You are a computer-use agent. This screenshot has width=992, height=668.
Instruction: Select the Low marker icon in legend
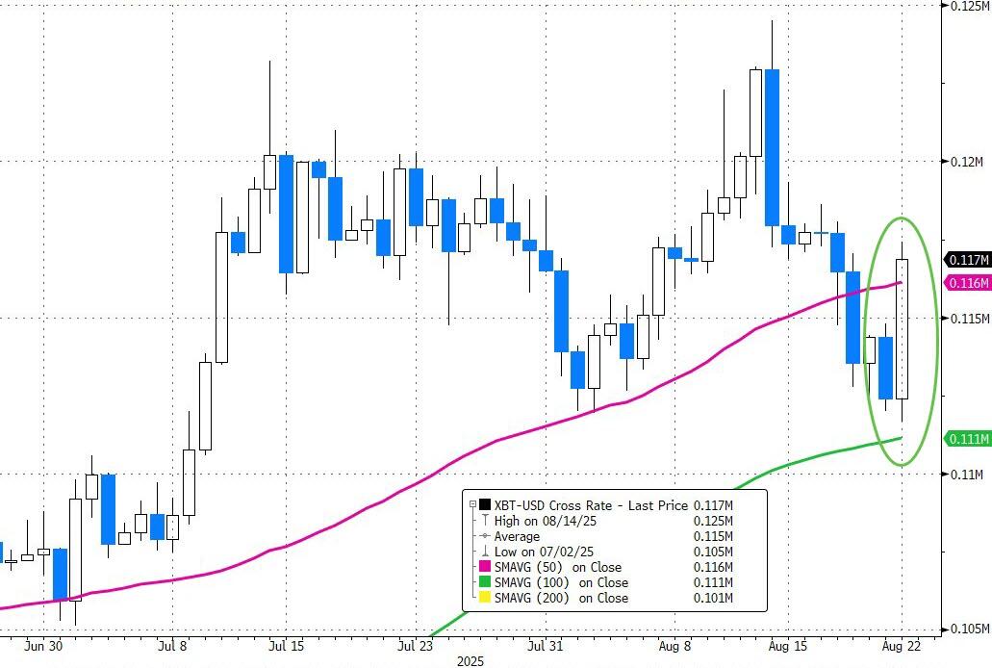pos(484,552)
